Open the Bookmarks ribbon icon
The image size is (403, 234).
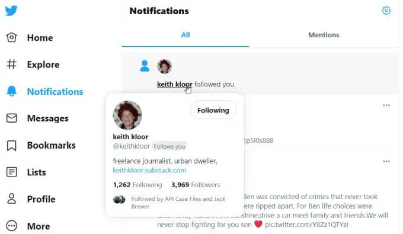[12, 145]
